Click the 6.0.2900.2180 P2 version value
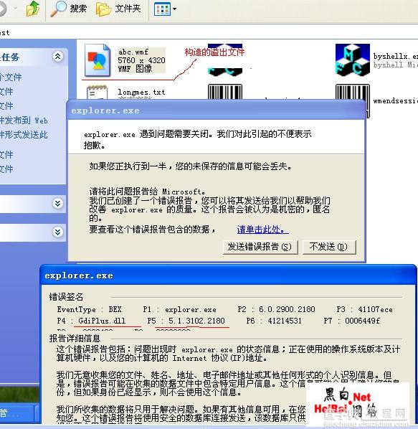 (287, 309)
